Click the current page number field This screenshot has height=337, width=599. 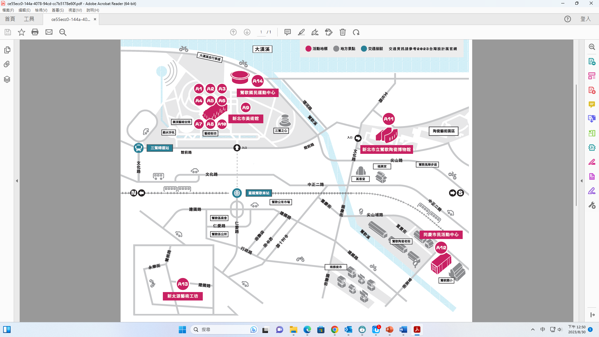[261, 32]
